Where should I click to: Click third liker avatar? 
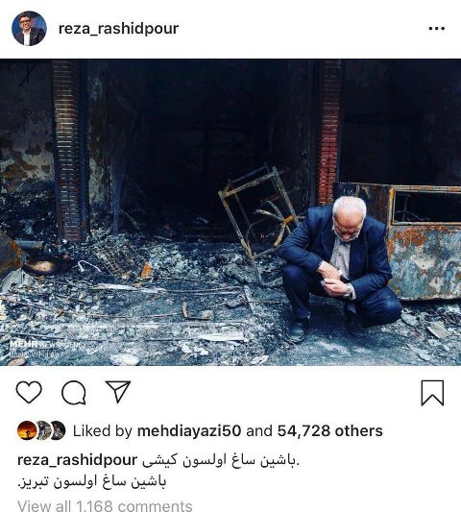tap(58, 430)
